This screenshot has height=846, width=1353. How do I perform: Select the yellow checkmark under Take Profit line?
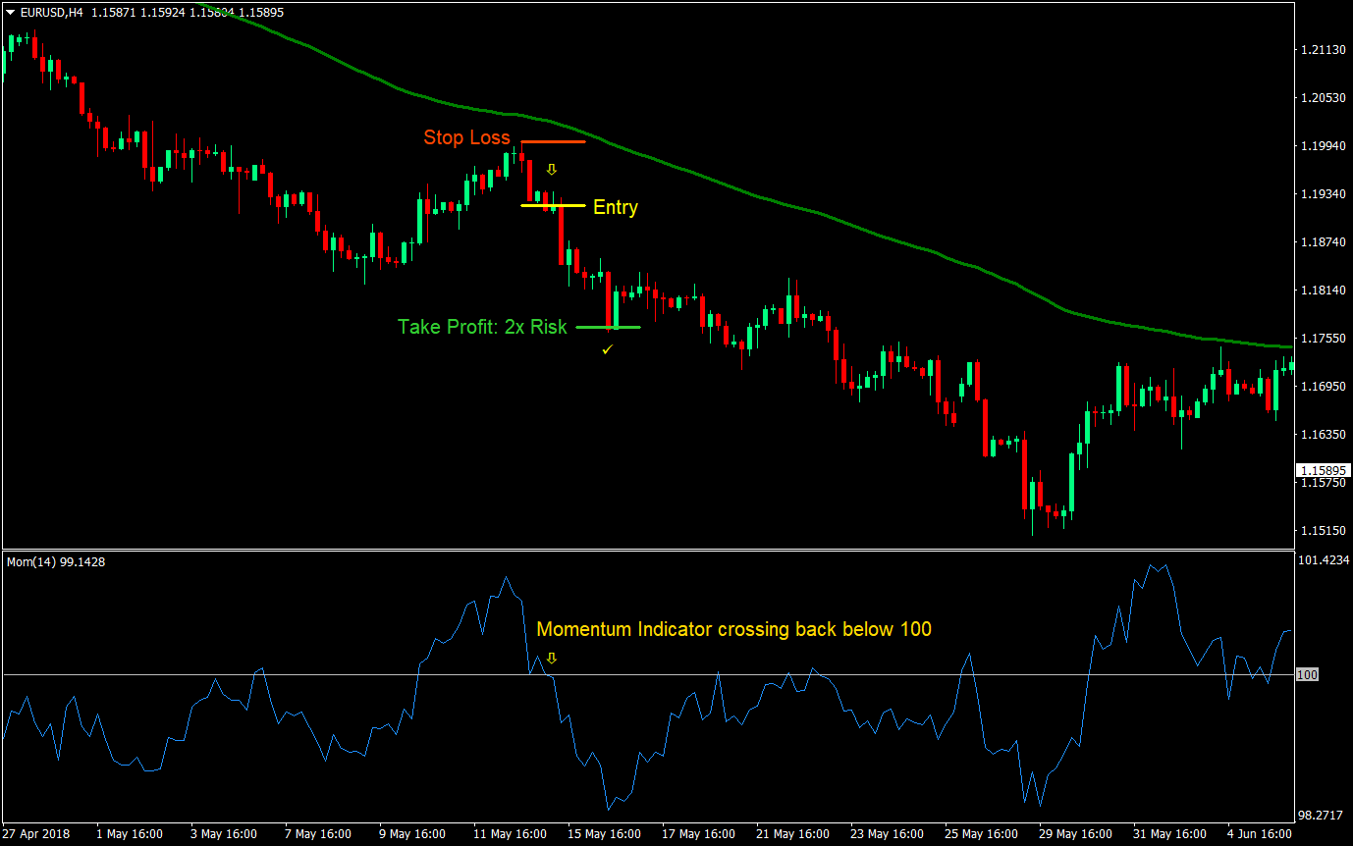point(607,349)
